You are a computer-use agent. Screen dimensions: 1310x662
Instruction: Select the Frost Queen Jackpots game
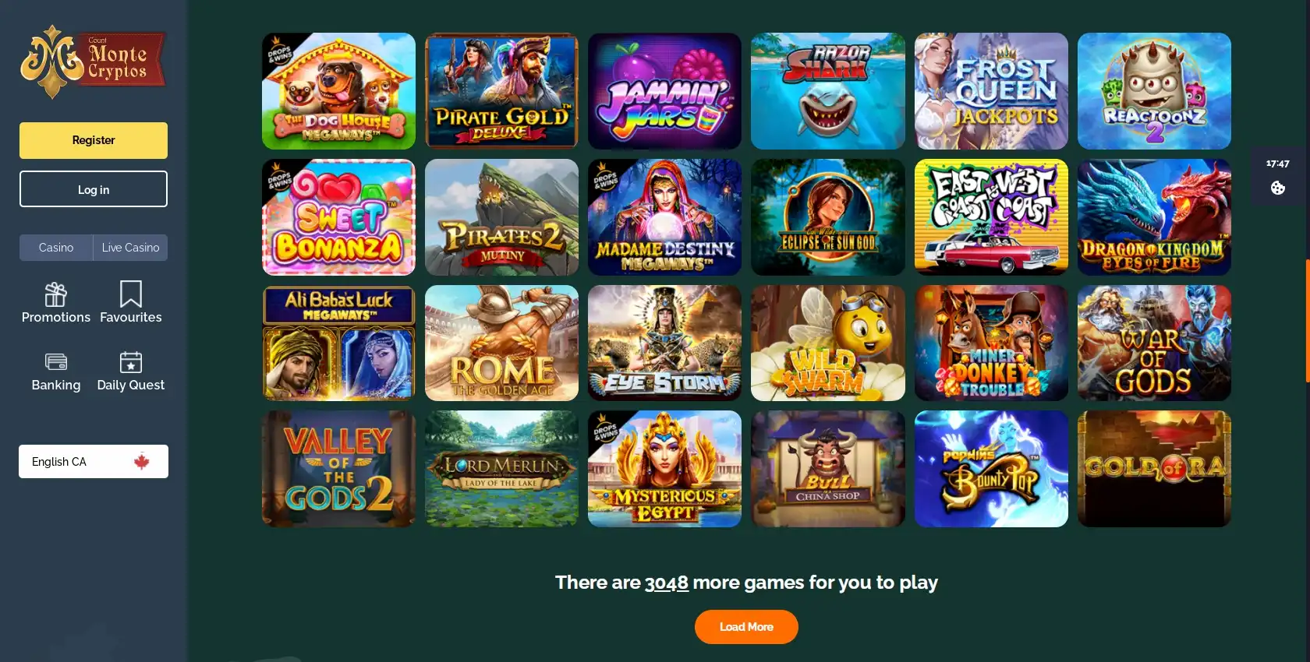tap(991, 91)
